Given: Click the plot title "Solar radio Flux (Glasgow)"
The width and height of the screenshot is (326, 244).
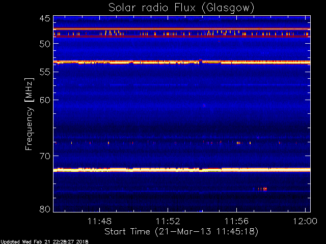Looking at the screenshot, I should click(x=181, y=8).
